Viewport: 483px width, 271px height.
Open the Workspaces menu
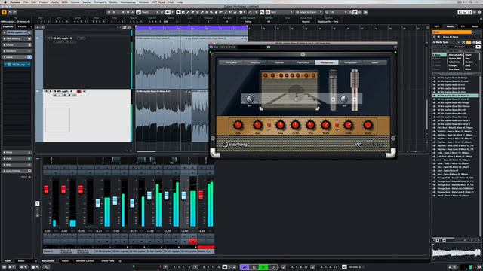coord(128,2)
